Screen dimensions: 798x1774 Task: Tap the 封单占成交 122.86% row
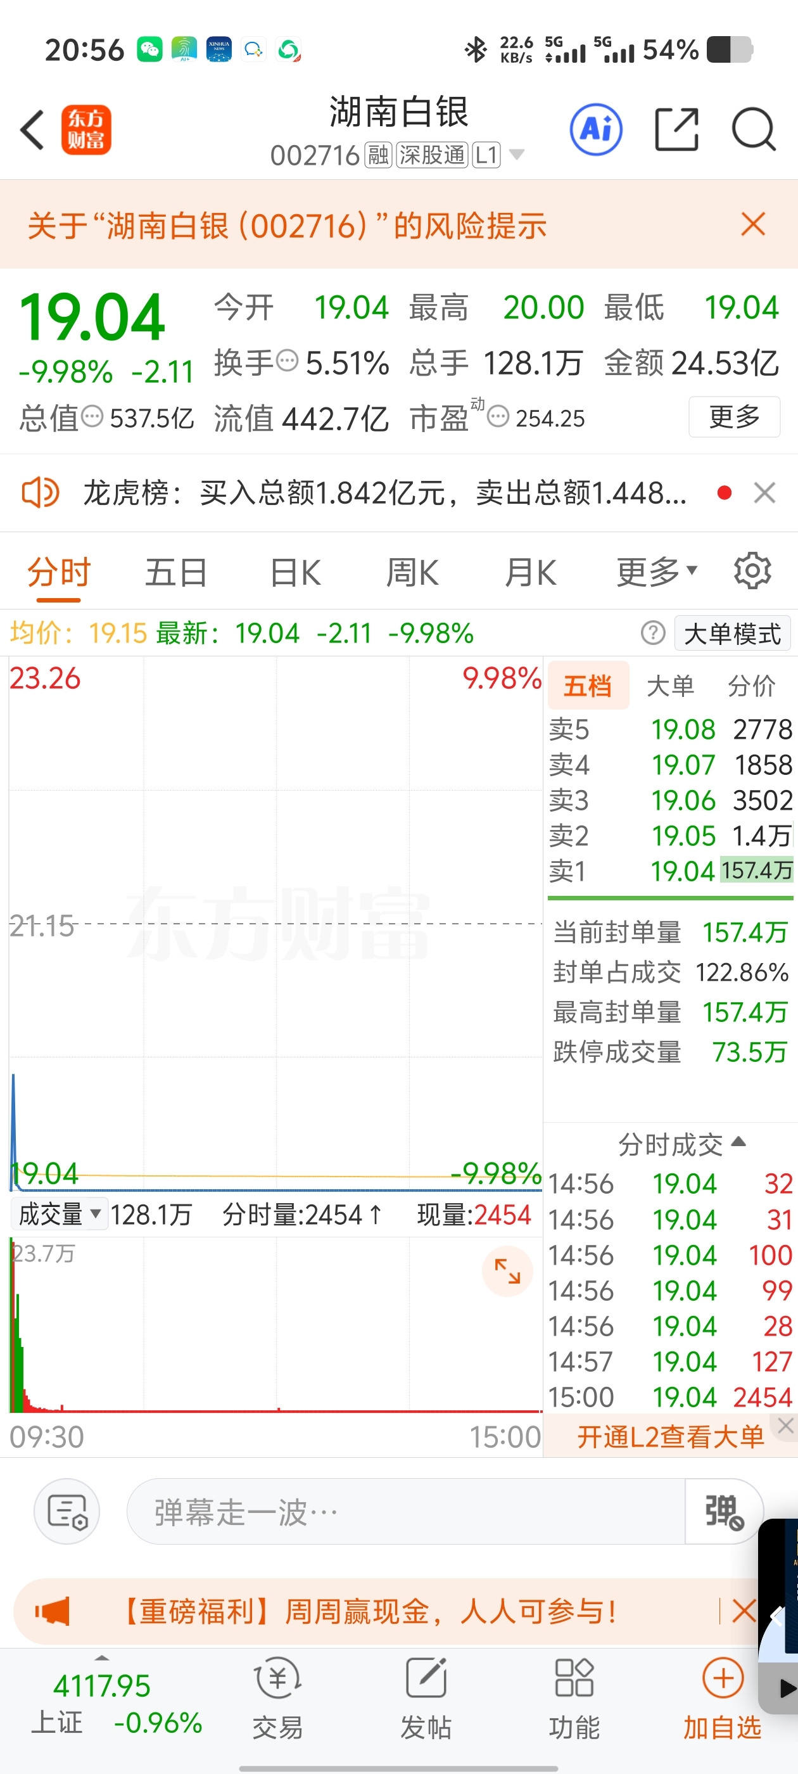tap(671, 973)
